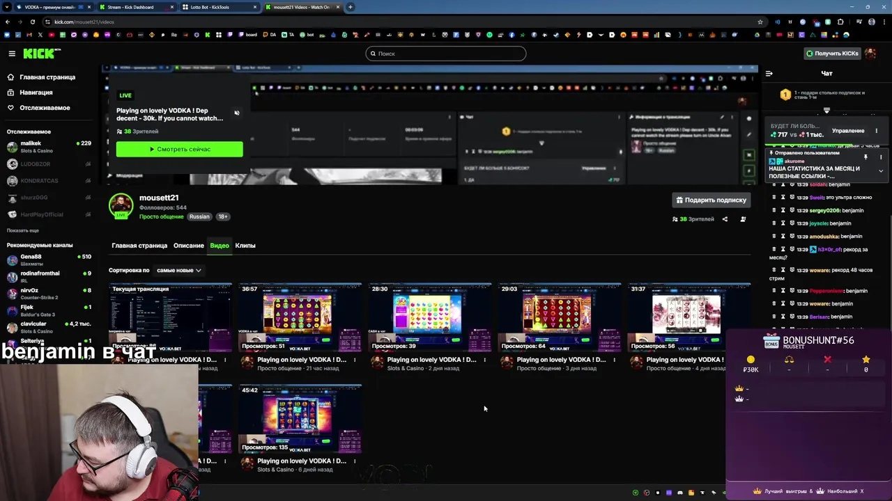Ban user Berisan with shield icon
892x501 pixels.
coord(792,317)
